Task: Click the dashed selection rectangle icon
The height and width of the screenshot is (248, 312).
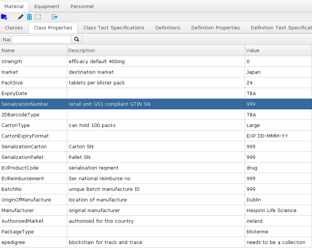Action: point(38,17)
